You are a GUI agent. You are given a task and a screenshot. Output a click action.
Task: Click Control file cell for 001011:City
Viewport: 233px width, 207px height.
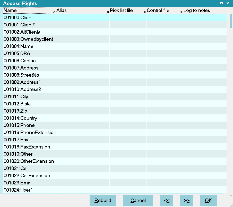coord(165,96)
